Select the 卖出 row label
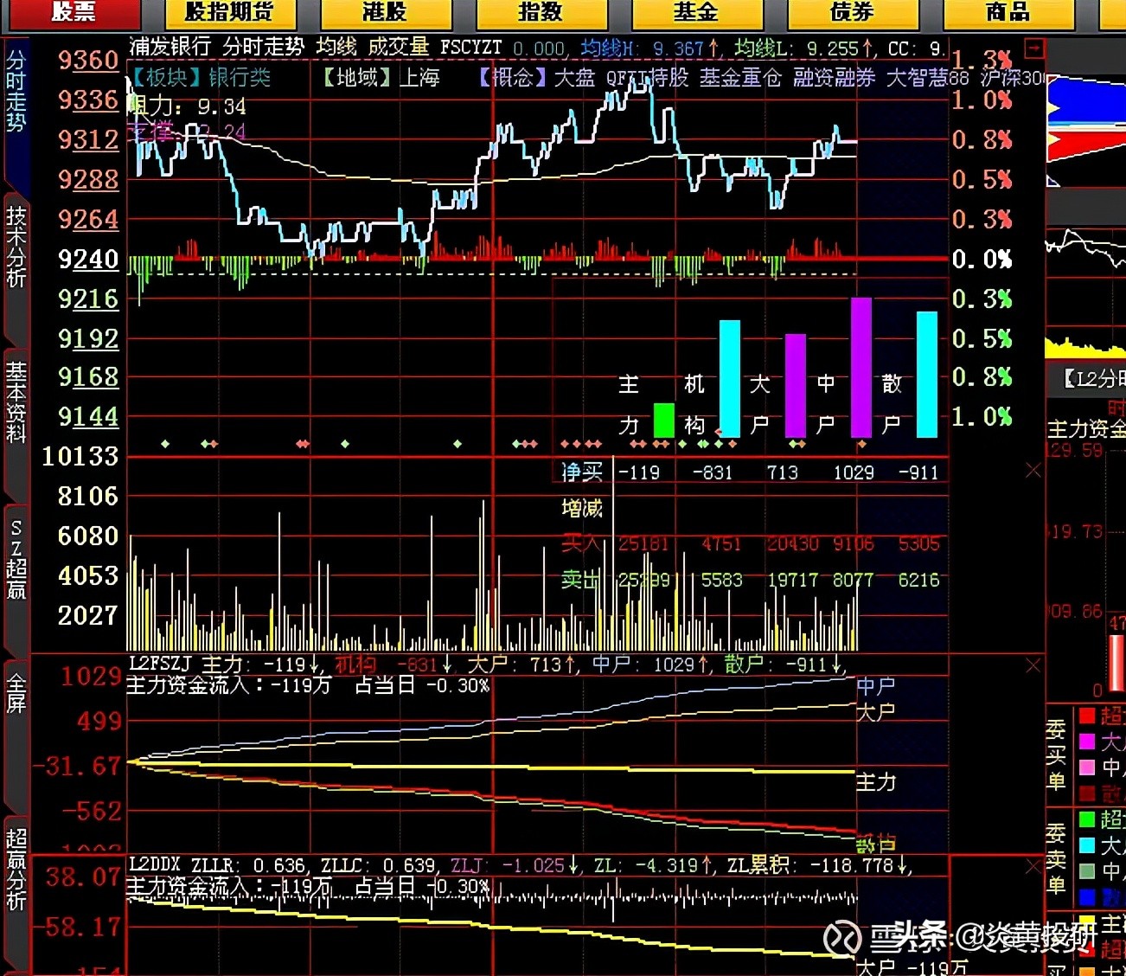Screen dimensions: 1126x976 [582, 580]
